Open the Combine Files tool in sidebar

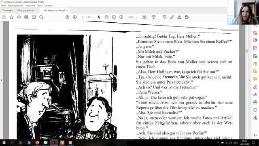click(x=255, y=41)
